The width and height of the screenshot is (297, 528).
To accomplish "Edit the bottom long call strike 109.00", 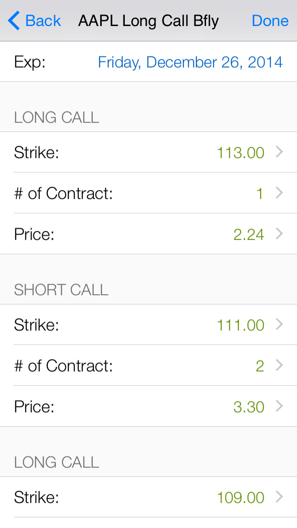I will pyautogui.click(x=240, y=497).
